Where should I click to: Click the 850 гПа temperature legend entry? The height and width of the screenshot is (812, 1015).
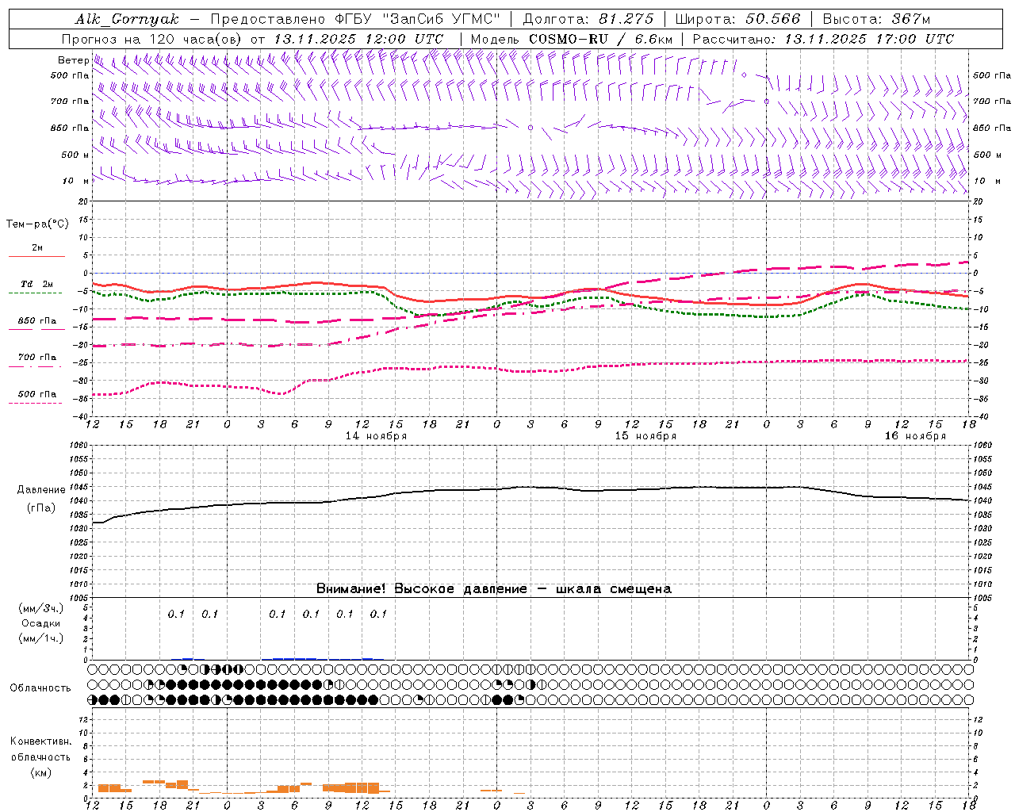[37, 321]
